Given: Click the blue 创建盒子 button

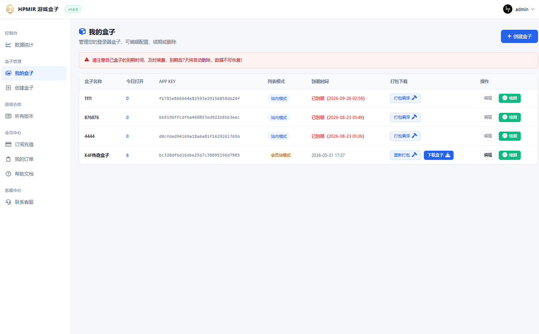Looking at the screenshot, I should (519, 36).
